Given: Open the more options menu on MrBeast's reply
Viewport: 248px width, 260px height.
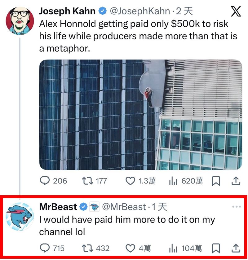Looking at the screenshot, I should point(236,207).
